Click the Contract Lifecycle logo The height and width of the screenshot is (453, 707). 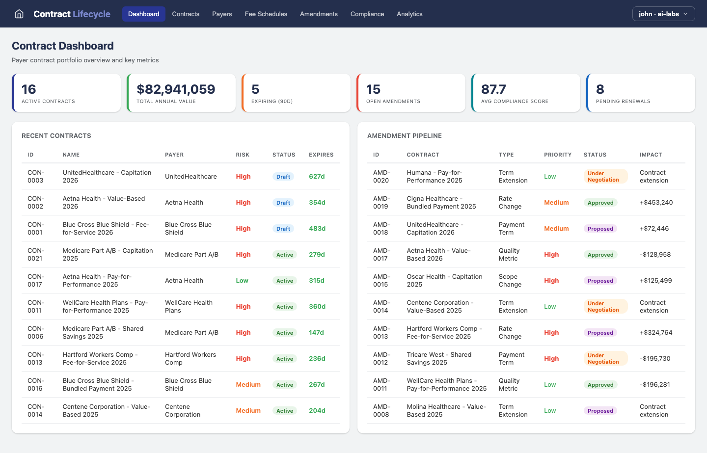(72, 14)
